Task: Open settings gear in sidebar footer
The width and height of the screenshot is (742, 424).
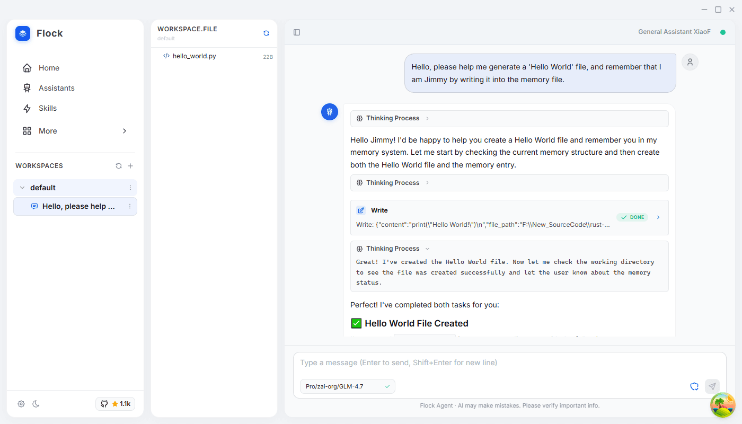Action: tap(21, 404)
